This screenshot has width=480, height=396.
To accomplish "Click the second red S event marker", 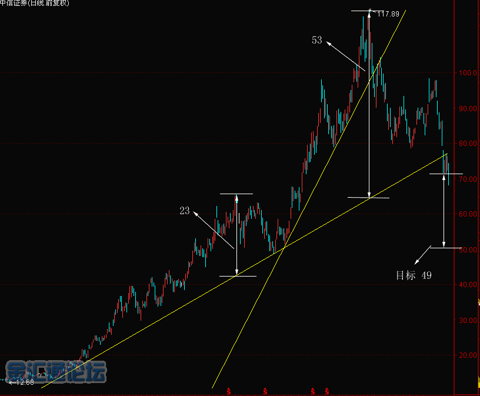I will point(265,391).
